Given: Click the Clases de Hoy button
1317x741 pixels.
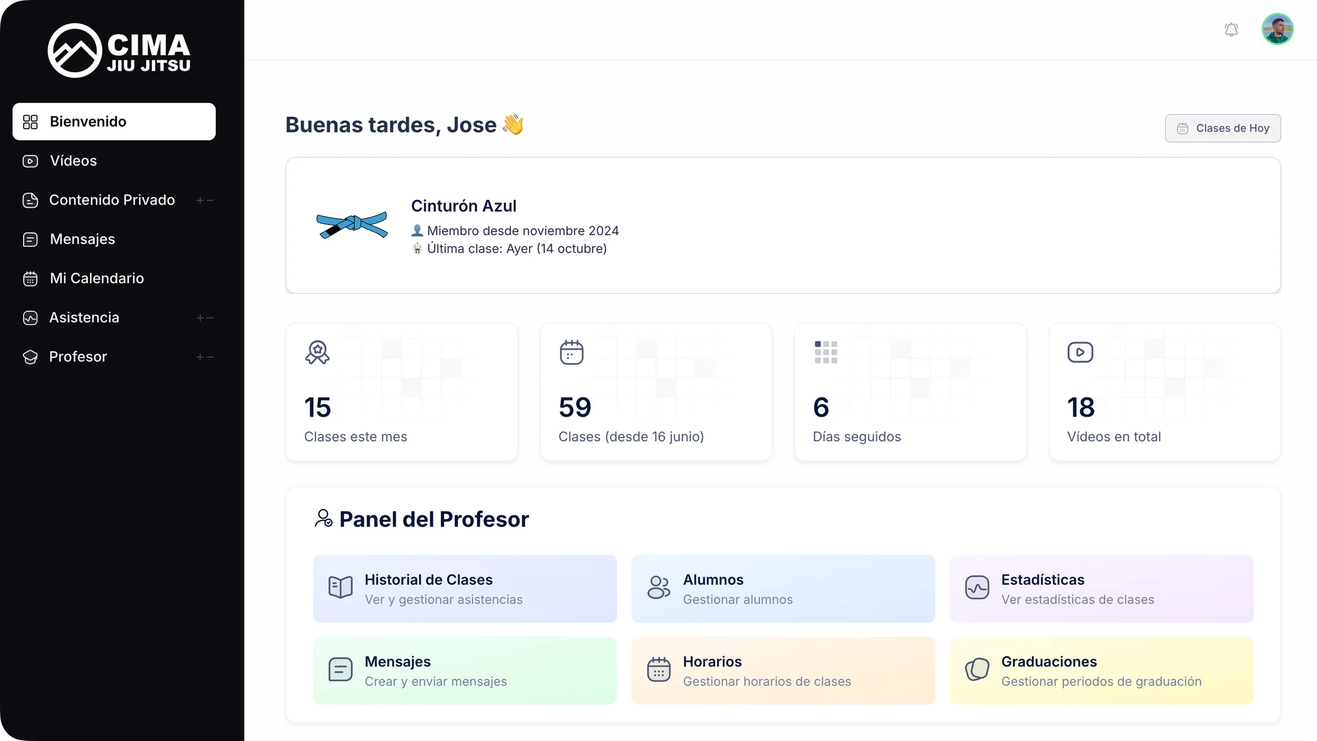Looking at the screenshot, I should click(1223, 128).
